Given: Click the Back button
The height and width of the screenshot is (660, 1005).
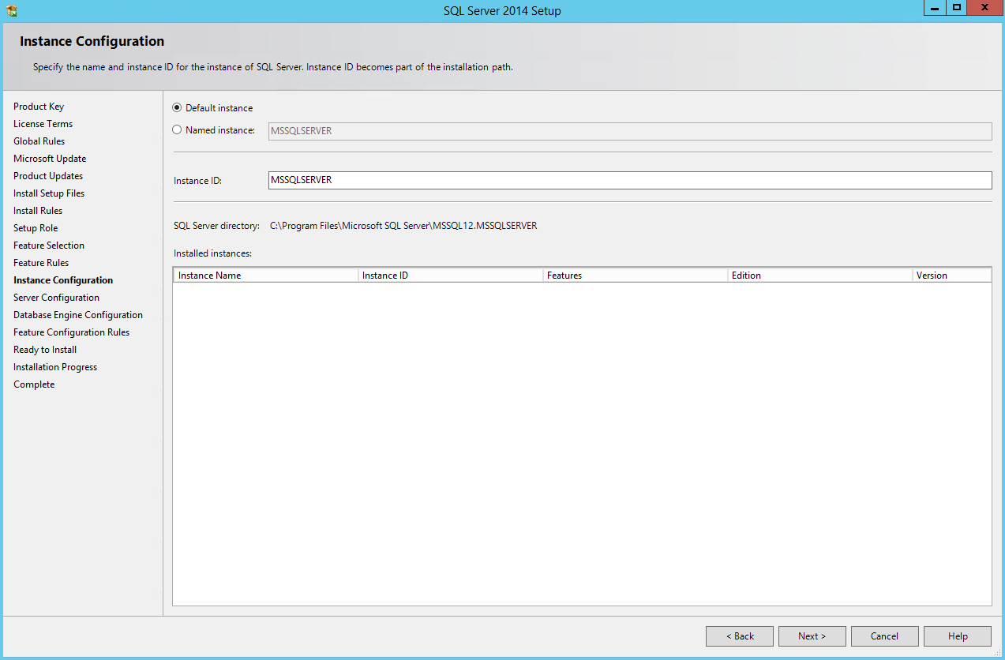Looking at the screenshot, I should 739,636.
